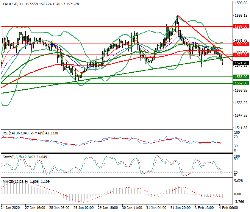Click the XAUUSD,H1 chart title text

13,4
